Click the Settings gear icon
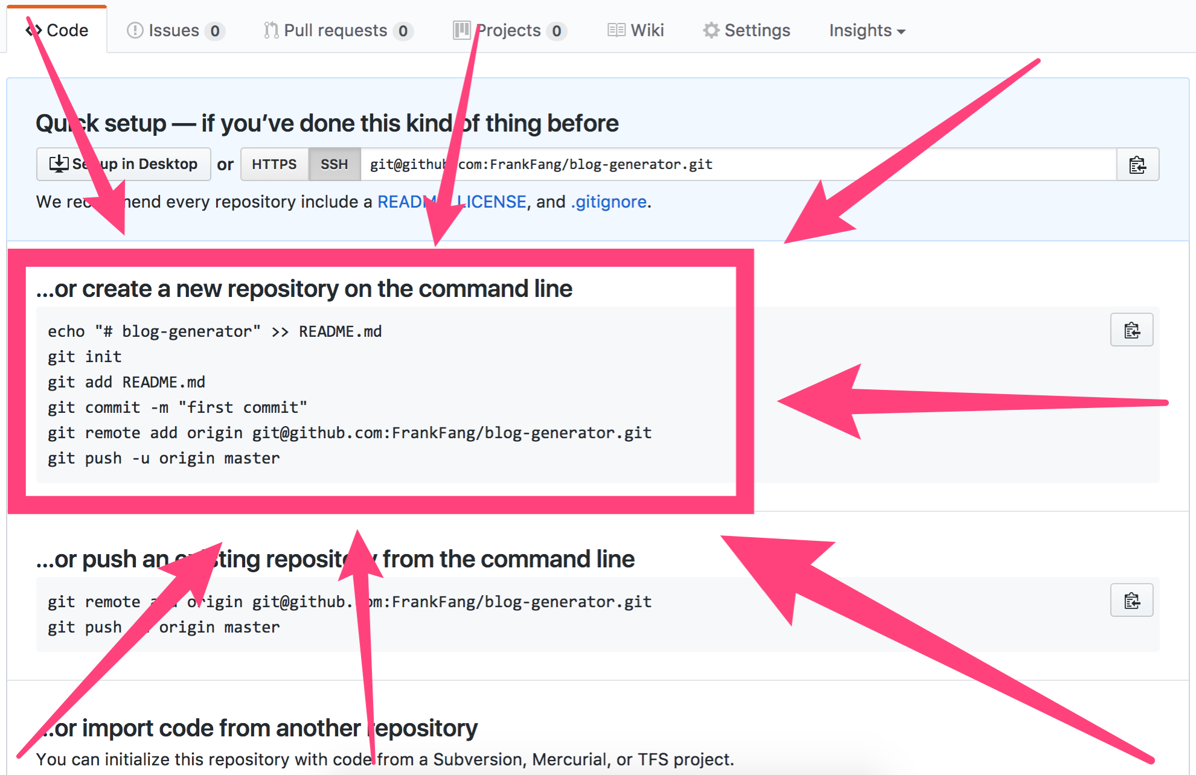The image size is (1196, 775). (711, 30)
